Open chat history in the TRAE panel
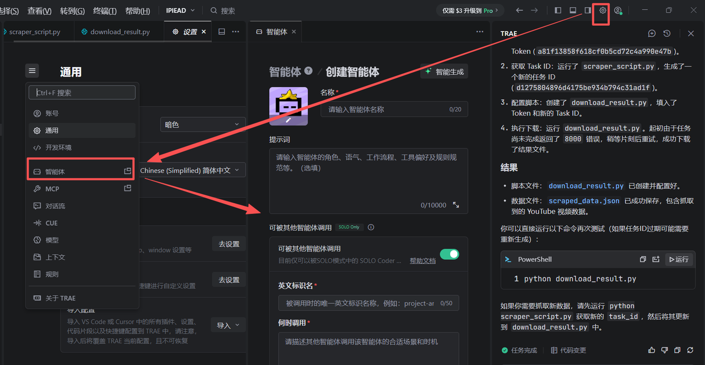Screen dimensions: 705x365 tap(666, 34)
